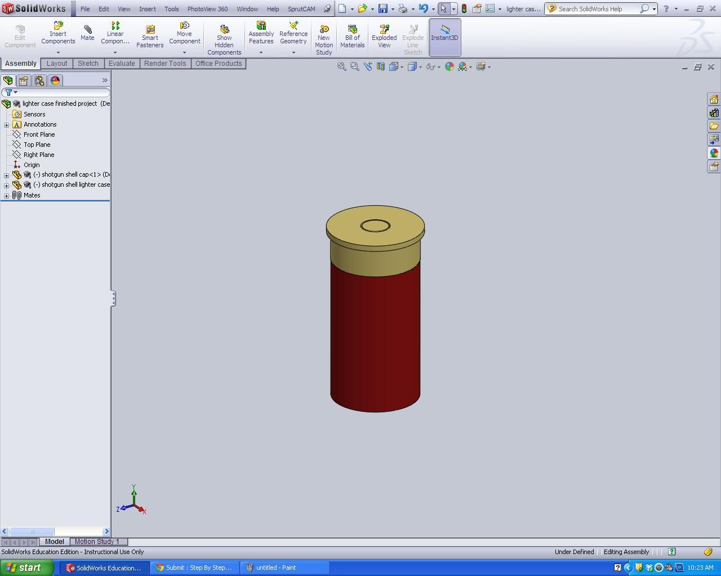Open the Tools menu

[x=171, y=8]
